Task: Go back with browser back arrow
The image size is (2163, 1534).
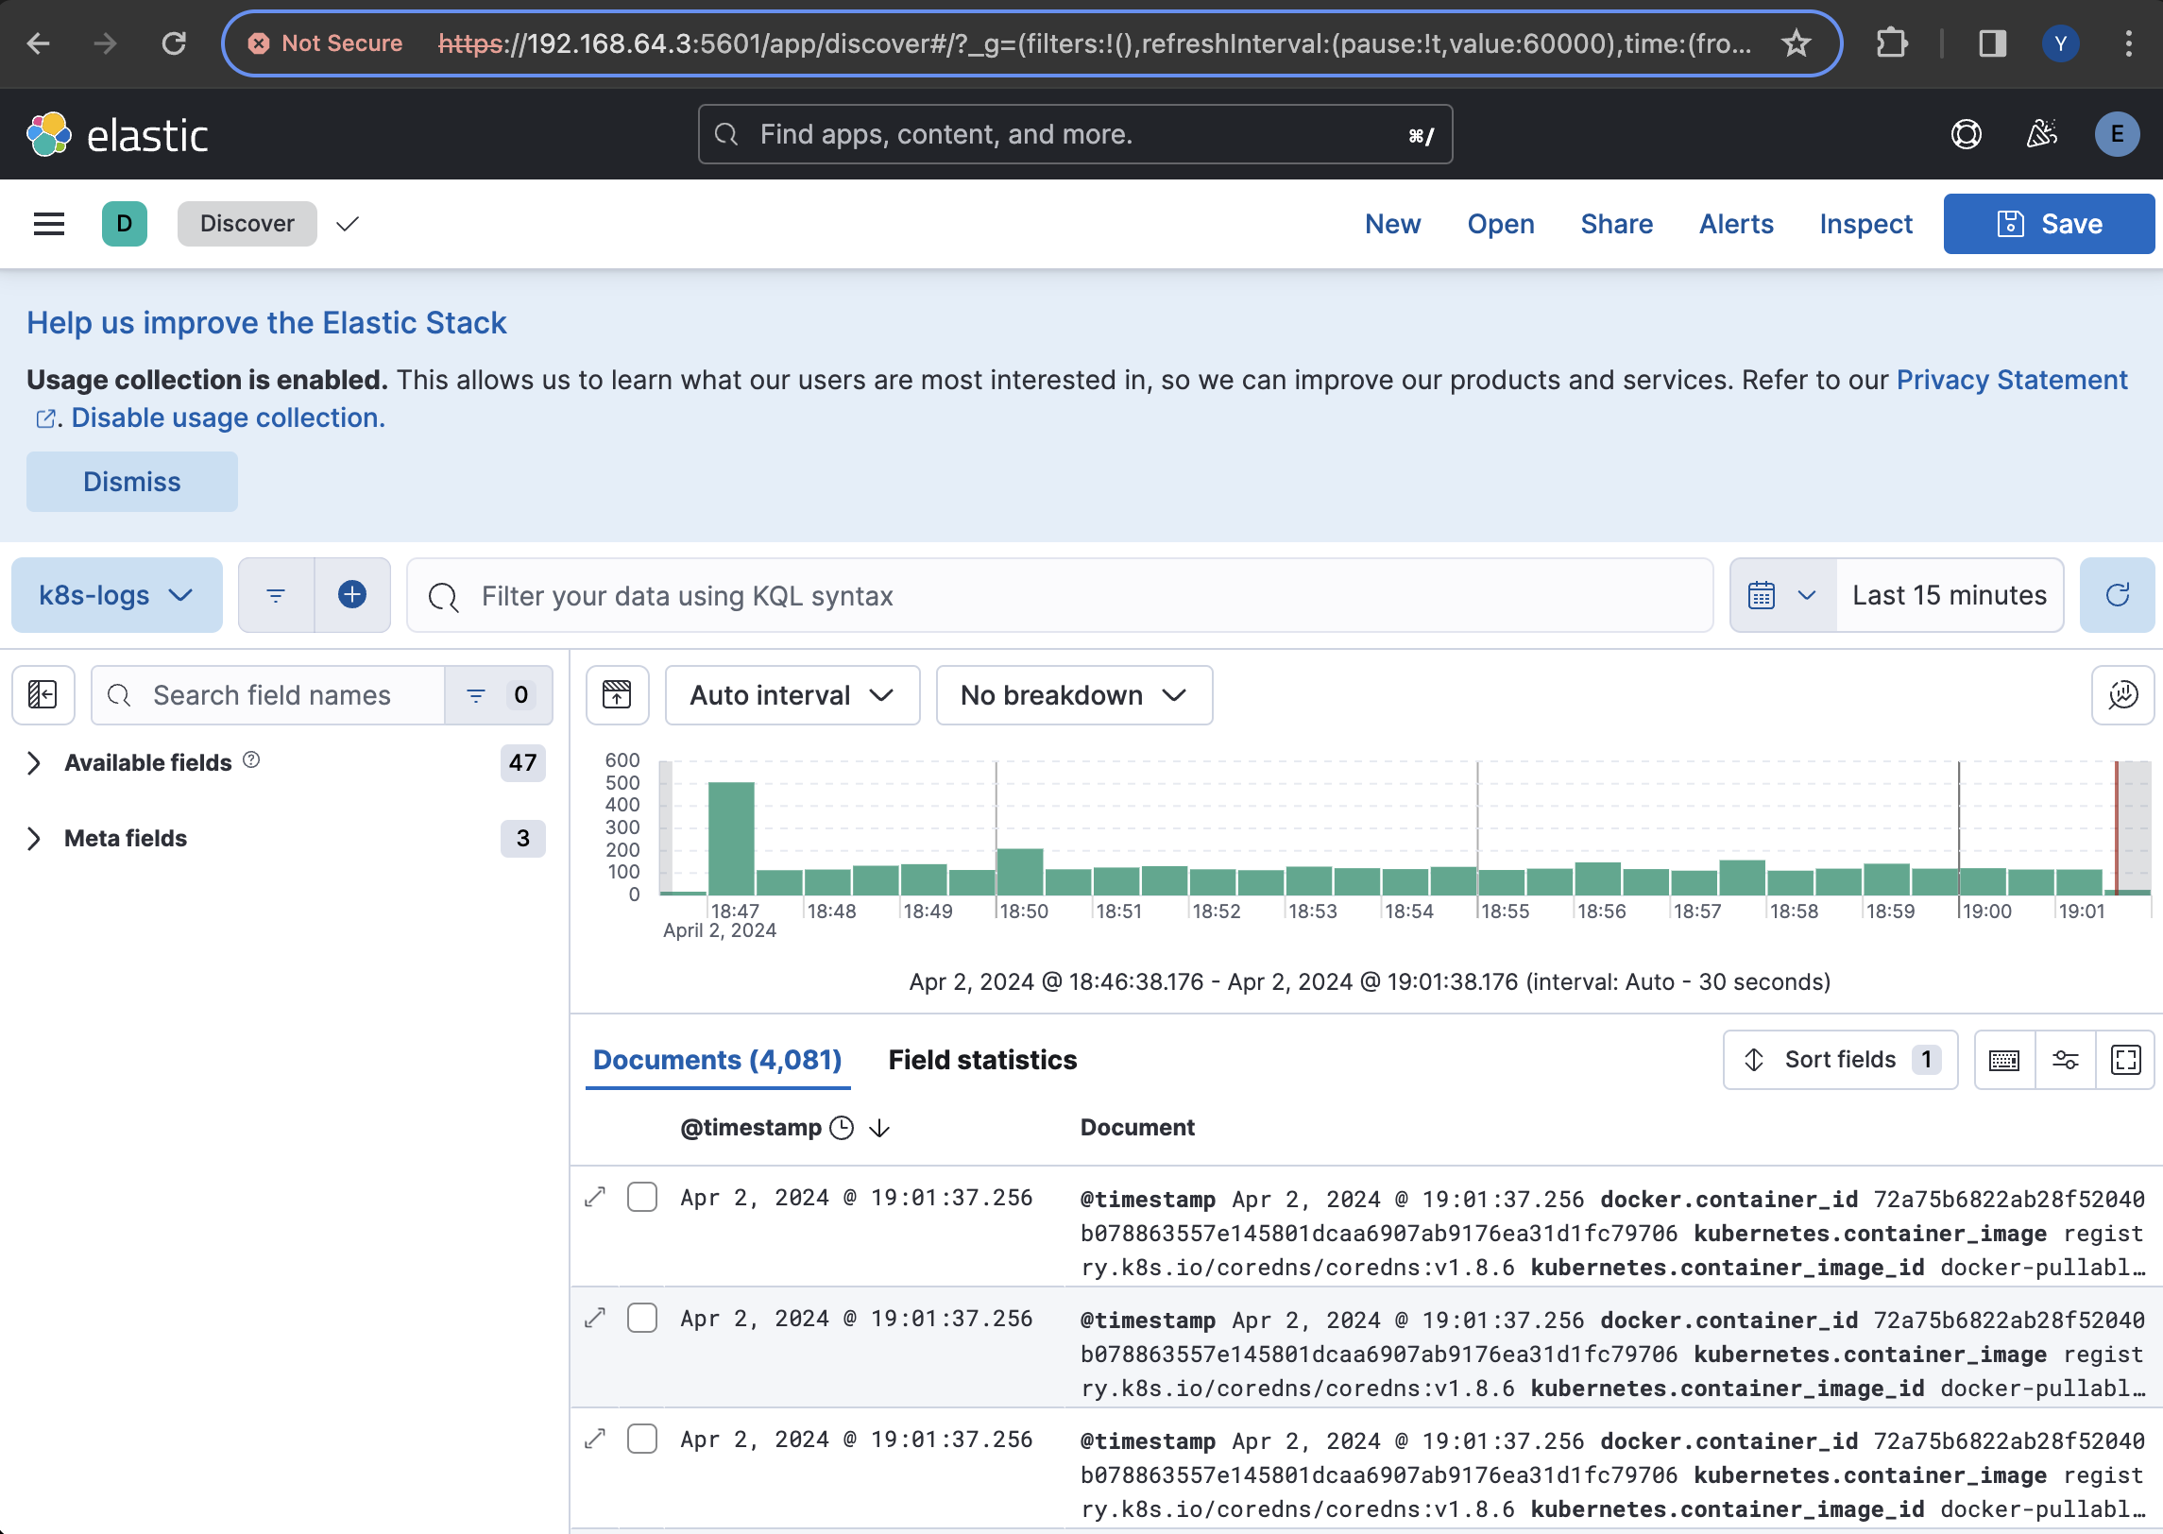Action: [x=39, y=43]
